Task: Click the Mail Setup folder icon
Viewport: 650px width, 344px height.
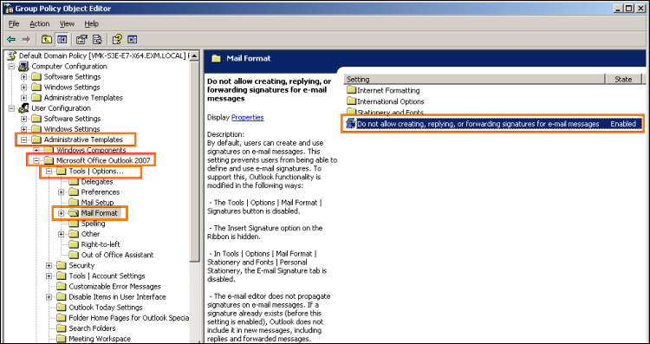Action: (x=74, y=202)
